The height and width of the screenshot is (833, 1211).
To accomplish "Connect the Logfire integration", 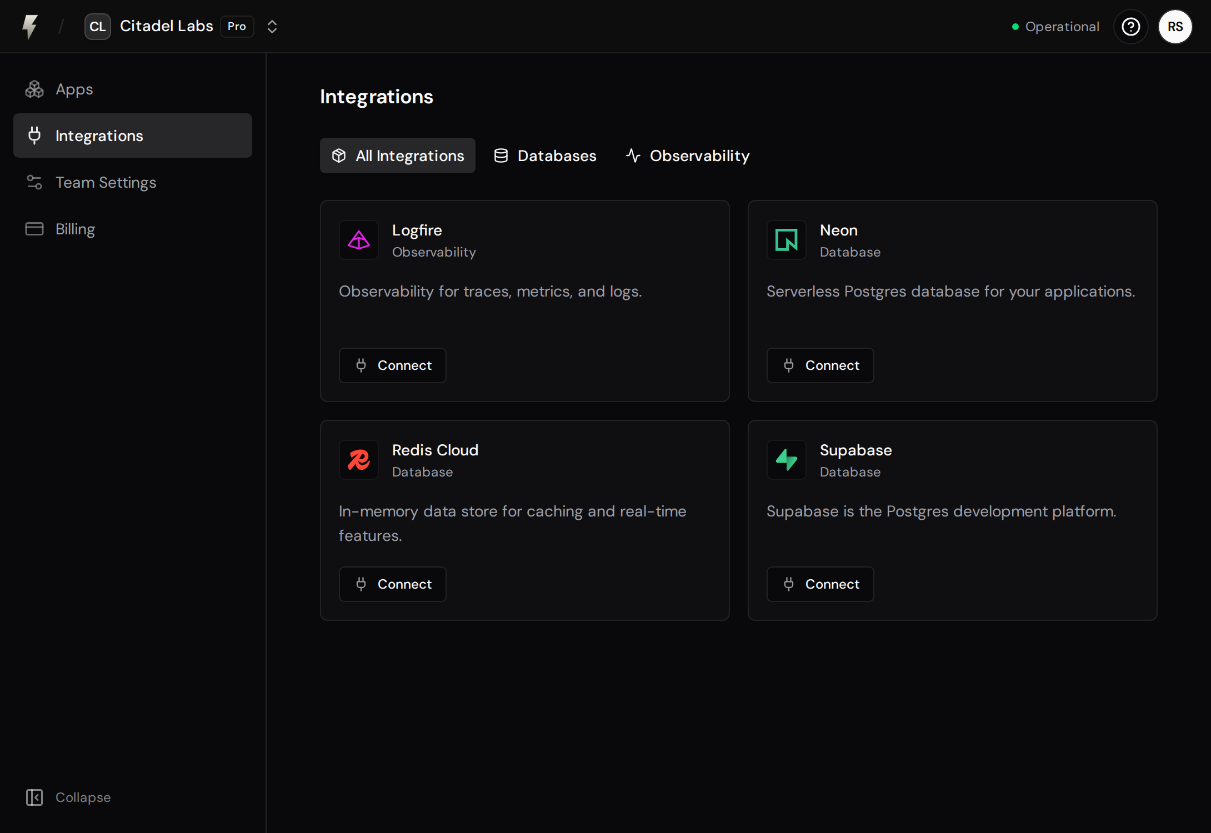I will 393,365.
